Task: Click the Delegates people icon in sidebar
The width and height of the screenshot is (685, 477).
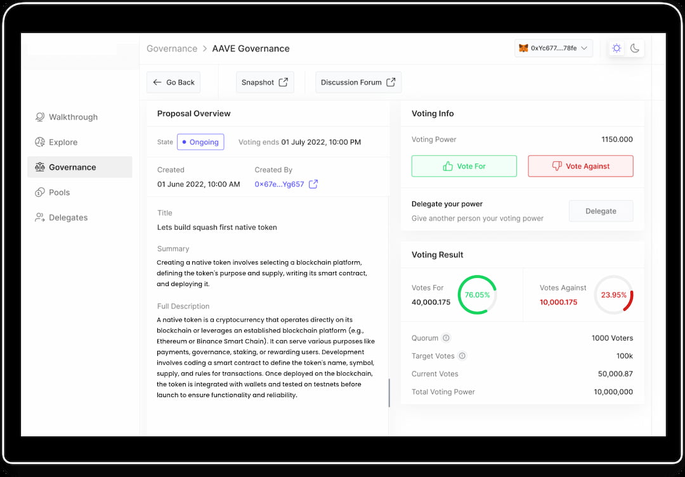Action: [x=40, y=218]
